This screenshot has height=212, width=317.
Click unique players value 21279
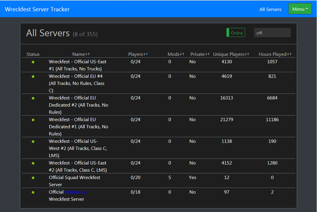click(227, 119)
